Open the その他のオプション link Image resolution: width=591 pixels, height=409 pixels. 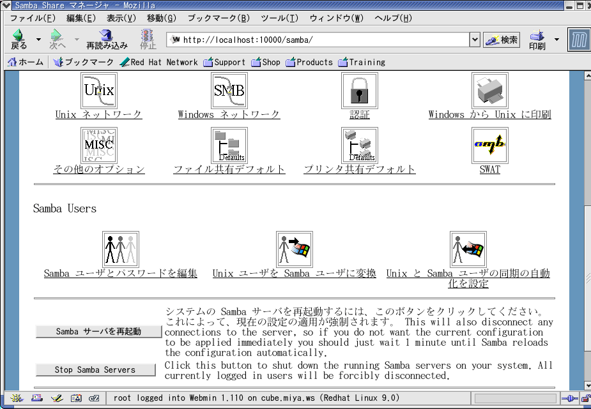coord(99,169)
